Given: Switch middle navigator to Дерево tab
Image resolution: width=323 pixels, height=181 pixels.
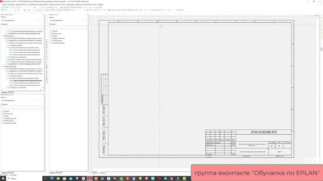Looking at the screenshot, I should click(x=52, y=172).
